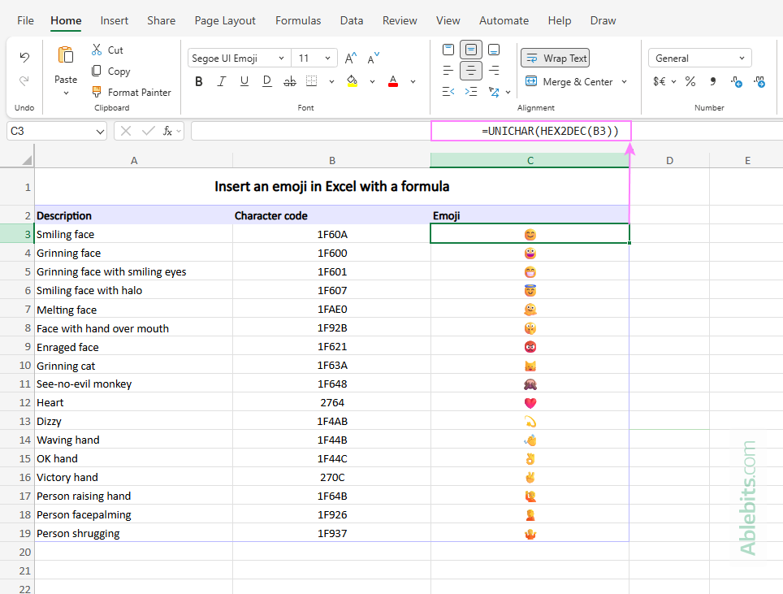Screen dimensions: 783x594
Task: Select cell B12 containing code 2764
Action: (331, 402)
